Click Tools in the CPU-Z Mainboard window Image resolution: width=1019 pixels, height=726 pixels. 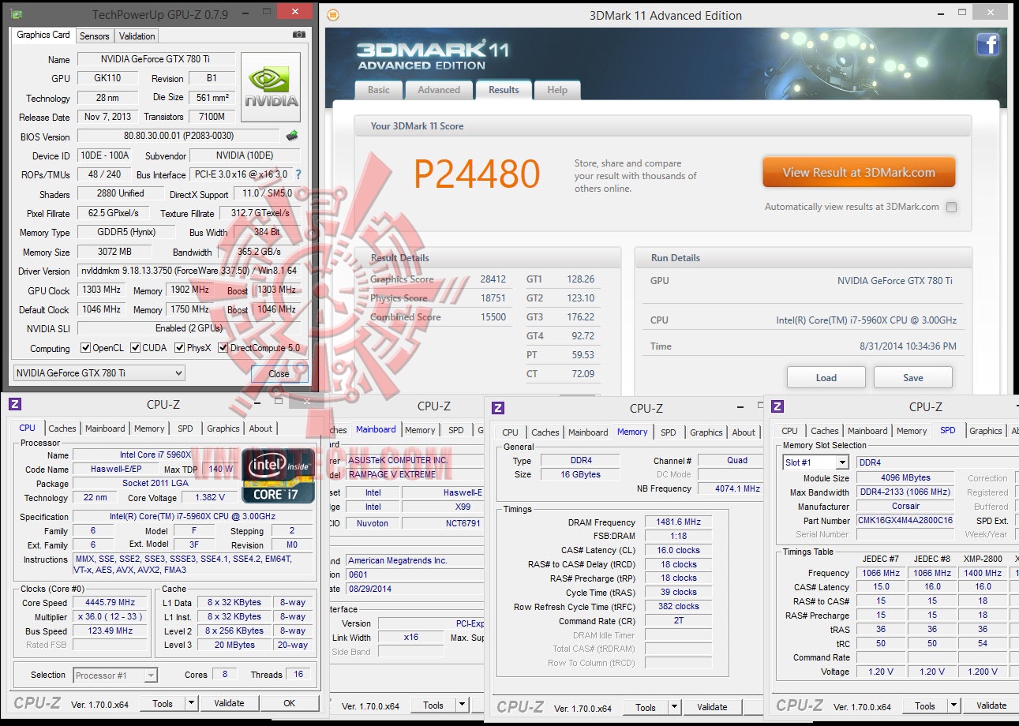tap(433, 705)
